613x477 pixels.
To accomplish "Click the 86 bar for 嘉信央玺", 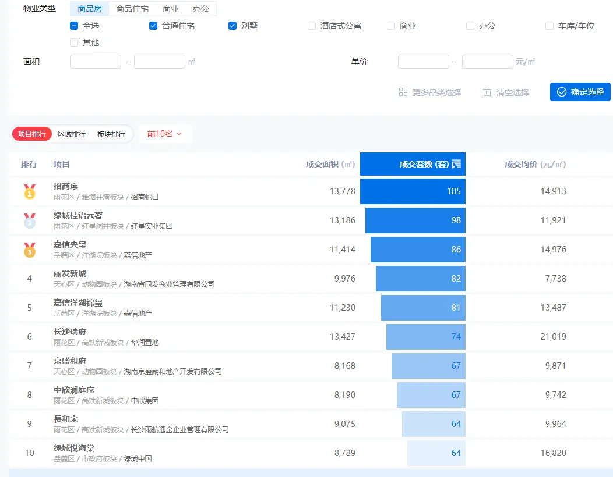I will coord(418,250).
